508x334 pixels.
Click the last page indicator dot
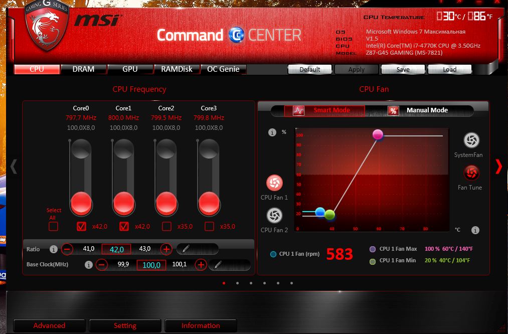click(x=291, y=283)
